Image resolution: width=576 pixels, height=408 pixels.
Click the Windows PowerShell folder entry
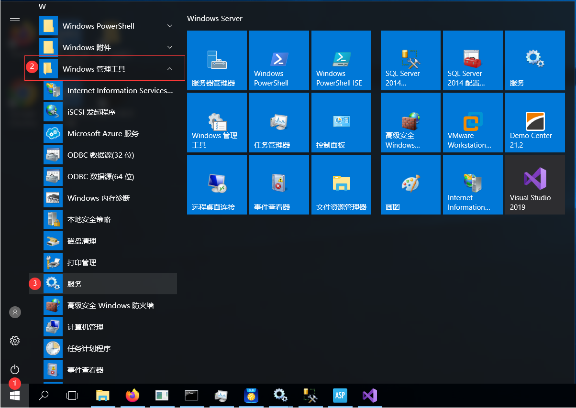108,26
